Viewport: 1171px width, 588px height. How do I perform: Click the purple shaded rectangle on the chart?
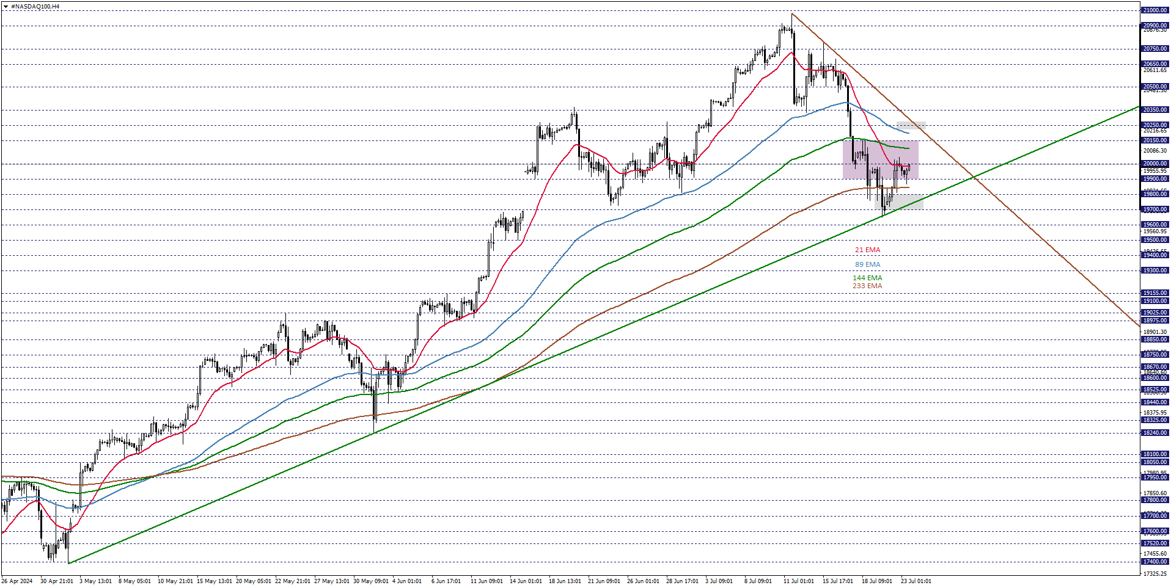[x=880, y=160]
